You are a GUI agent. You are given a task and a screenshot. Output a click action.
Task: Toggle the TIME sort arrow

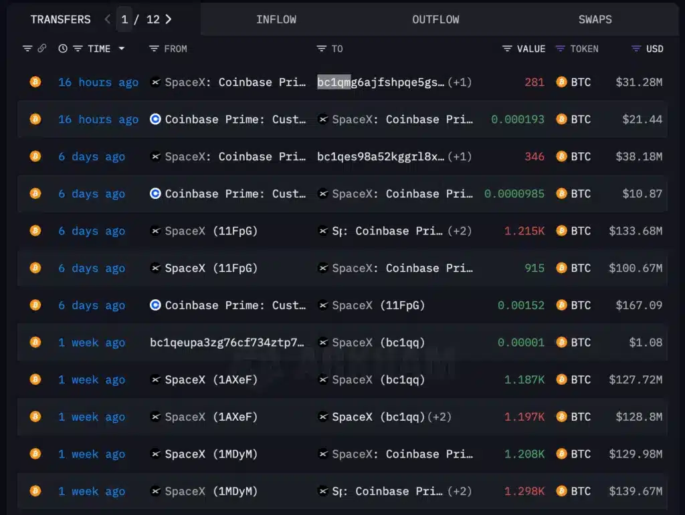click(x=122, y=49)
